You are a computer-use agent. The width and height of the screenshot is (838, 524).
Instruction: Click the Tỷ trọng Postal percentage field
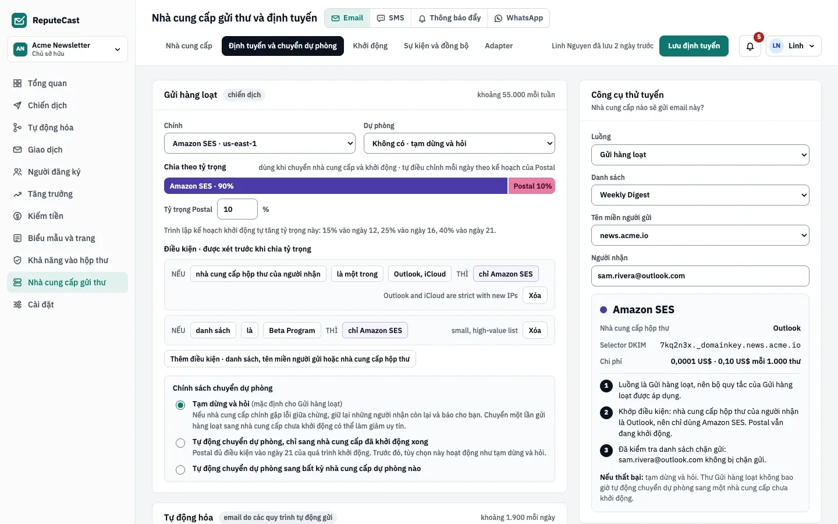(237, 209)
